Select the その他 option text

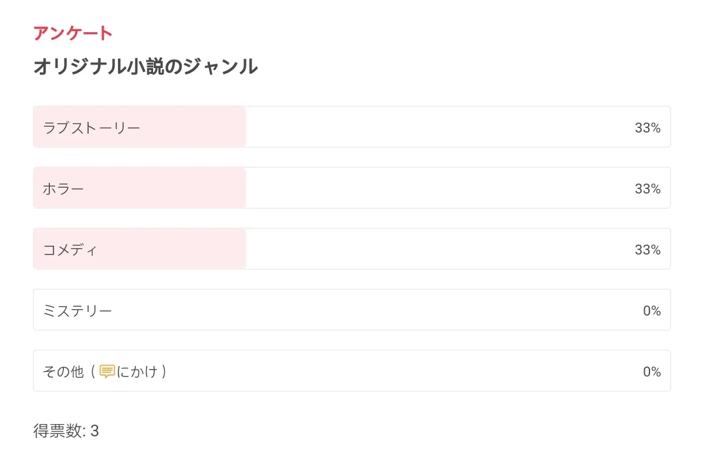pos(63,371)
